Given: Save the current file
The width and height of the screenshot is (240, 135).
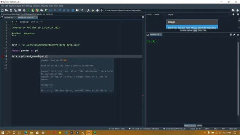Looking at the screenshot, I should [11, 10].
